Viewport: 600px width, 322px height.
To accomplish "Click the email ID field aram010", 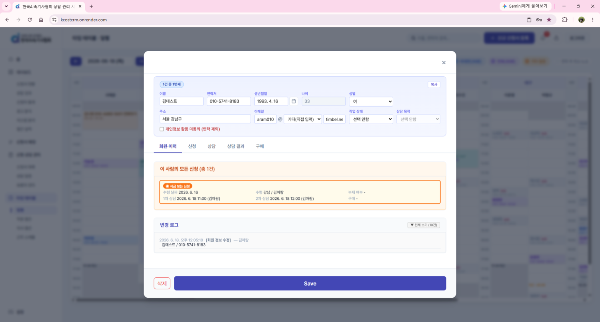I will tap(266, 119).
